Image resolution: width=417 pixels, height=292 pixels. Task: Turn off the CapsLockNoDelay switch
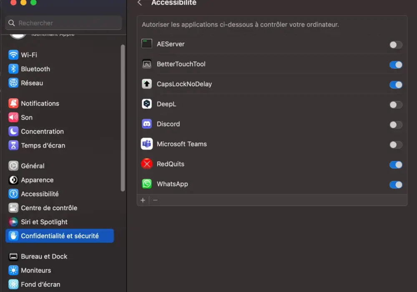point(396,85)
